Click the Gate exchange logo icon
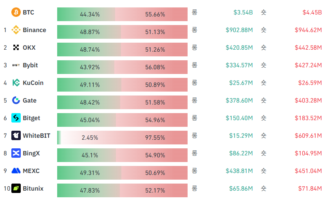 (x=16, y=101)
